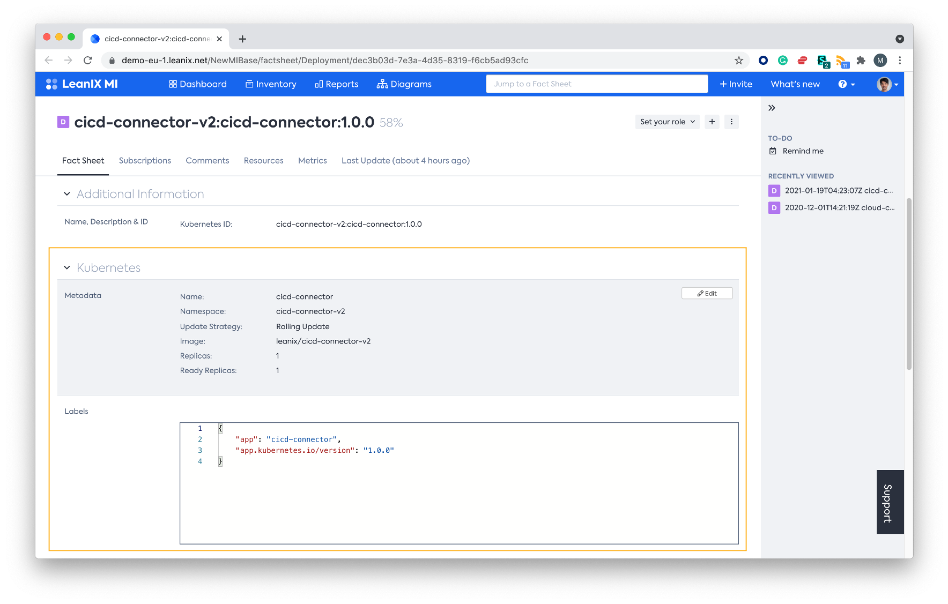The width and height of the screenshot is (948, 604).
Task: Click the Support tab button
Action: (890, 502)
